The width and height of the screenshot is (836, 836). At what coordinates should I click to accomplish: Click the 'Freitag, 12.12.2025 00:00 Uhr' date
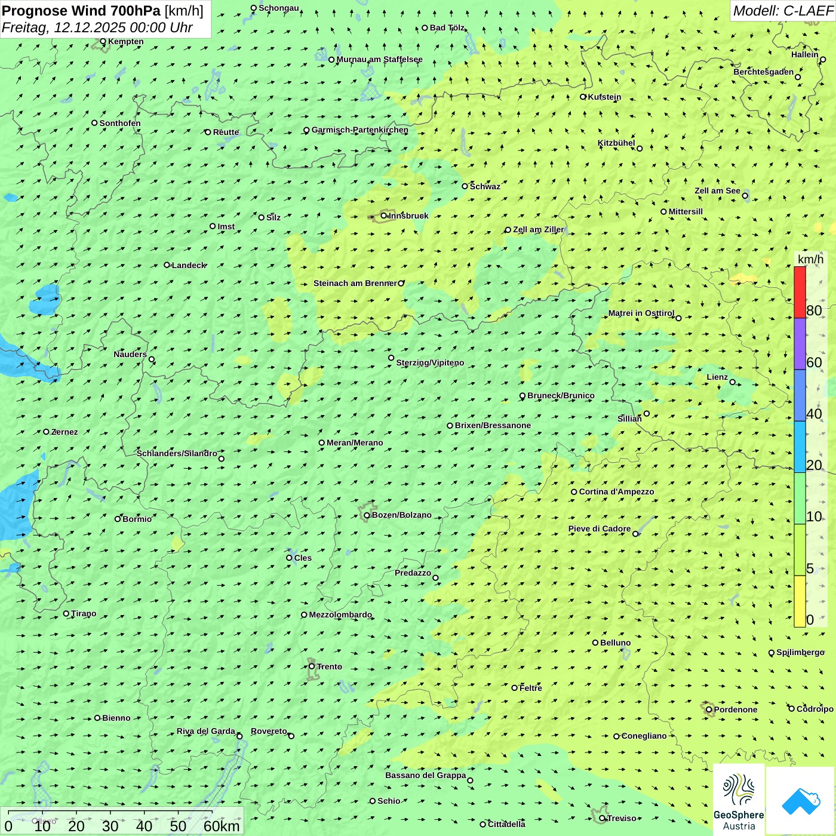[x=97, y=27]
